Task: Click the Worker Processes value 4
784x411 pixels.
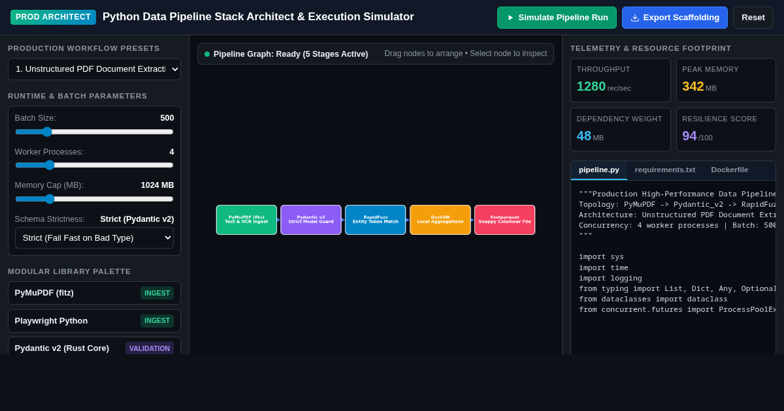Action: 172,152
